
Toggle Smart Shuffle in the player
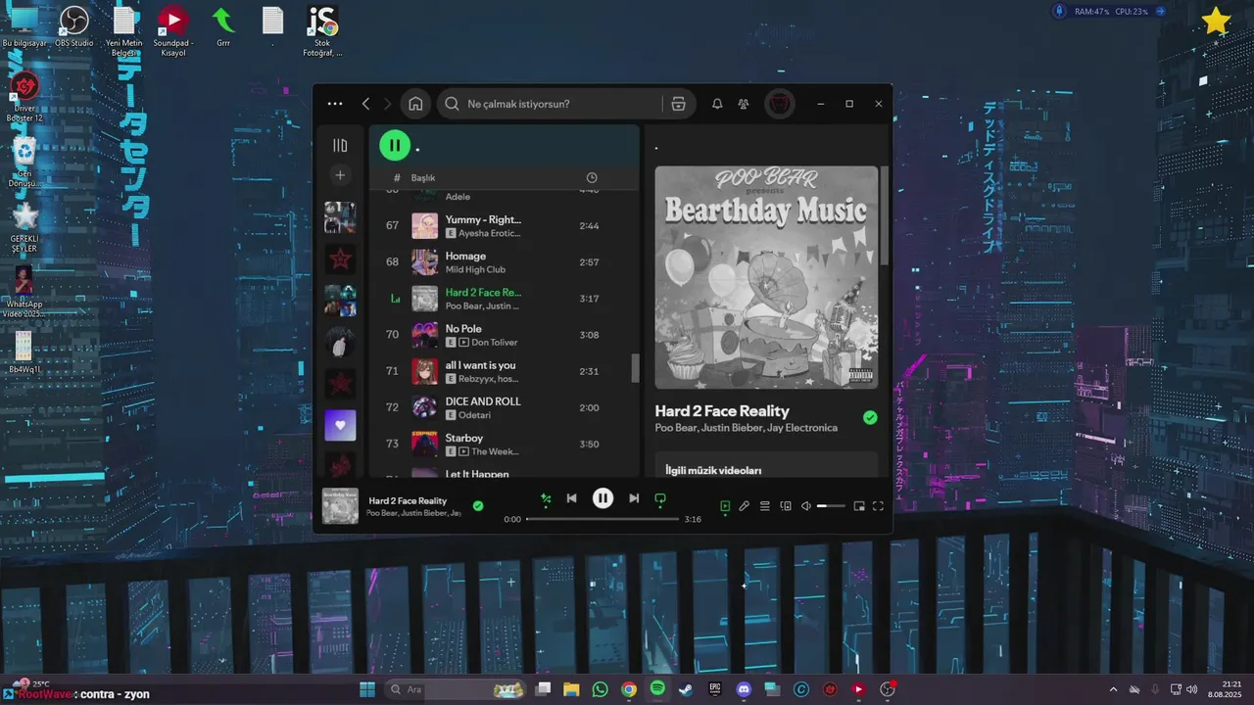point(546,498)
